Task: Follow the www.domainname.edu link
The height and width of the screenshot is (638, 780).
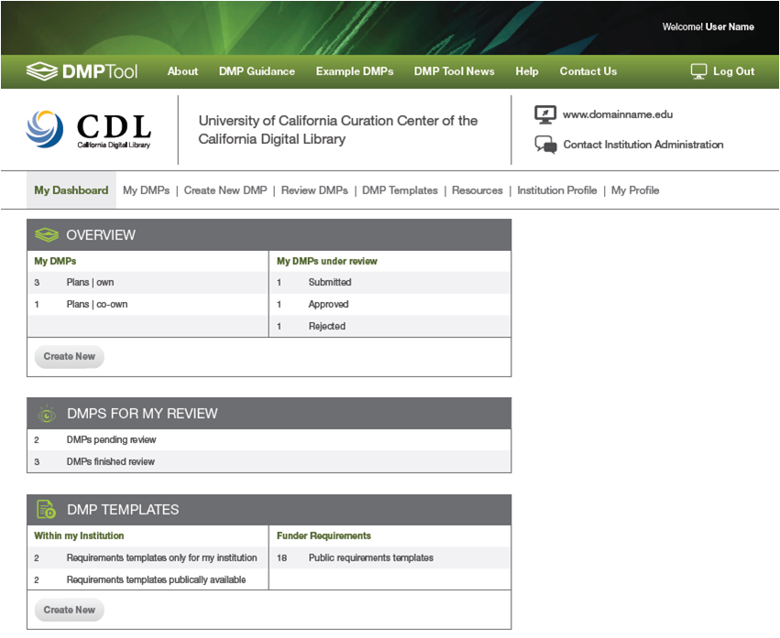Action: click(x=617, y=115)
